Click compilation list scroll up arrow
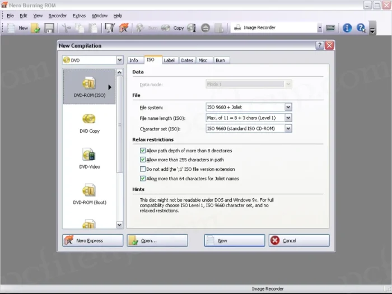392x294 pixels. click(119, 72)
